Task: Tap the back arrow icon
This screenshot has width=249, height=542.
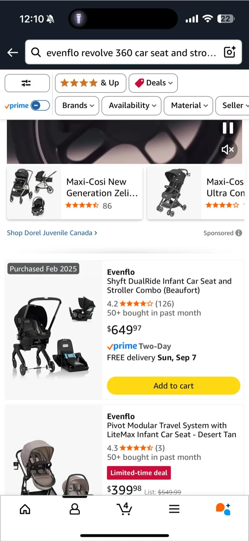Action: pyautogui.click(x=13, y=53)
